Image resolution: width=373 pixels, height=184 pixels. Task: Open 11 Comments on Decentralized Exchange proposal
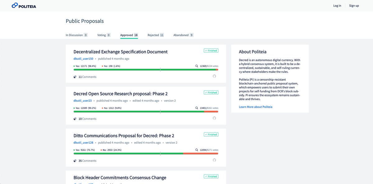coord(87,77)
